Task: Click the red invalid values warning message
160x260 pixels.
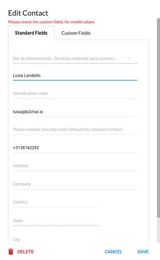Action: pyautogui.click(x=51, y=22)
